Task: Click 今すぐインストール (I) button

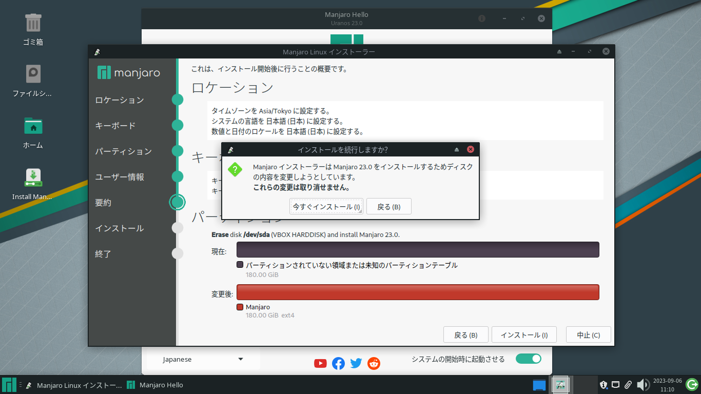Action: point(326,207)
